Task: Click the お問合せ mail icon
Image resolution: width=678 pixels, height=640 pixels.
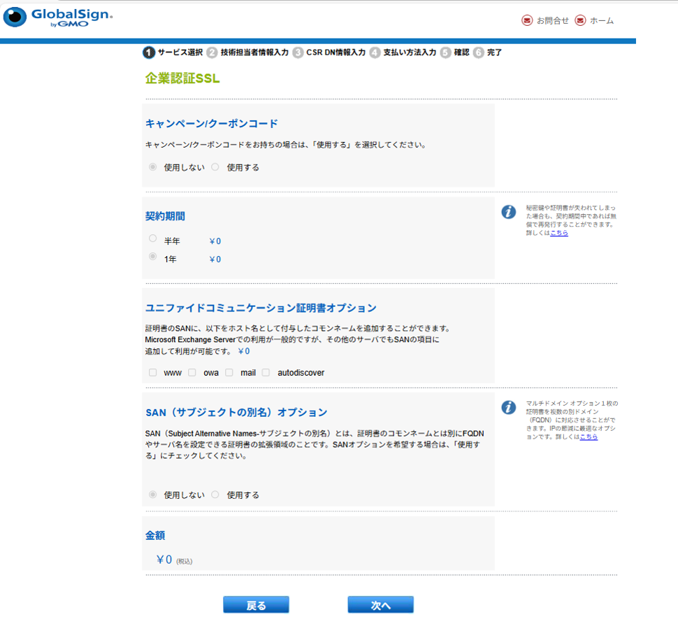Action: (527, 20)
